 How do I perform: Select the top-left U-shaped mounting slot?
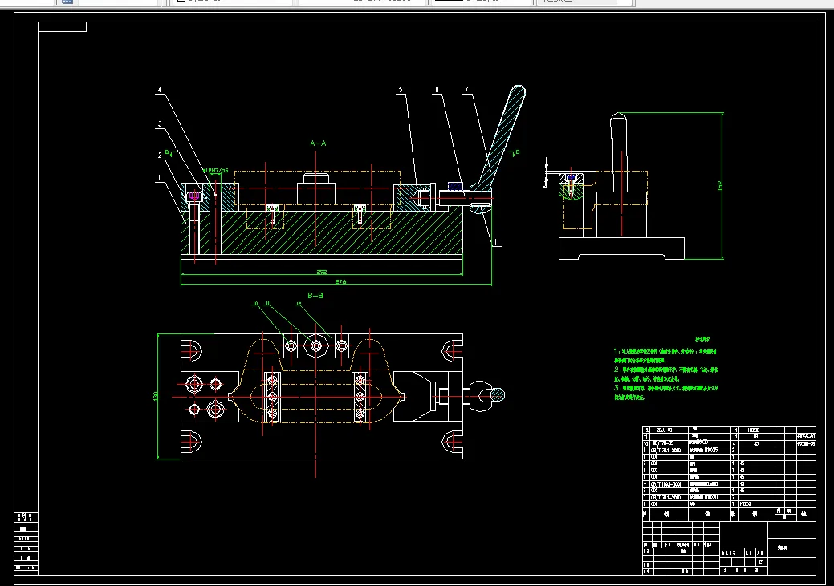coord(191,350)
